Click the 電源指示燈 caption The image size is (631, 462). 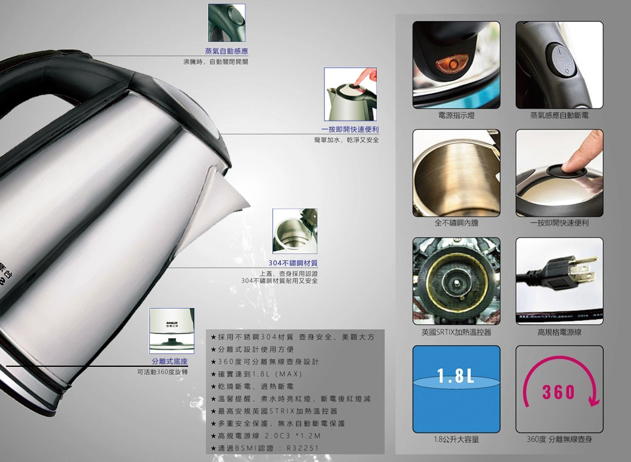[x=456, y=115]
